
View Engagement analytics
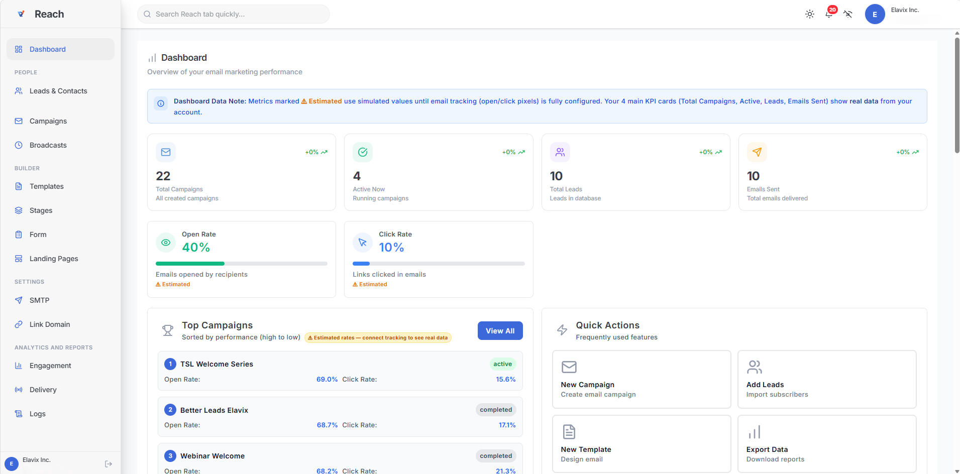(x=60, y=366)
